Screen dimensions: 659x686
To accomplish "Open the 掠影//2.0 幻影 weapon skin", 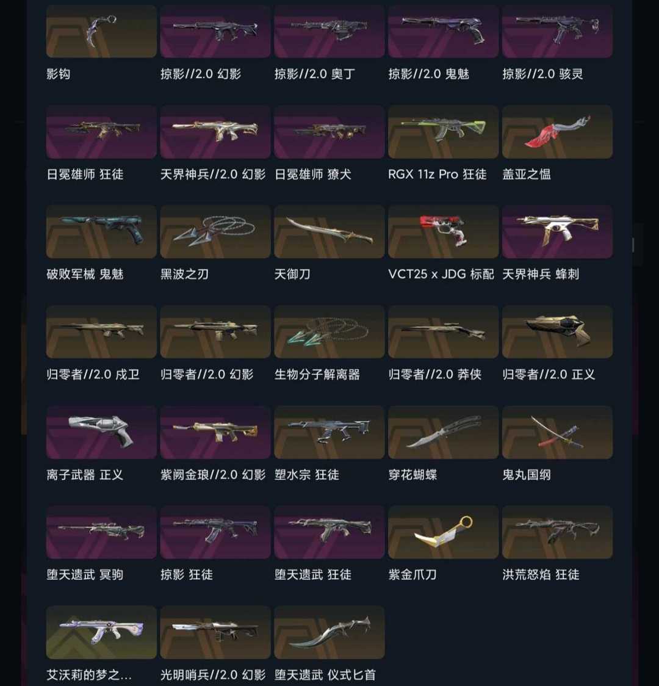I will pyautogui.click(x=215, y=31).
